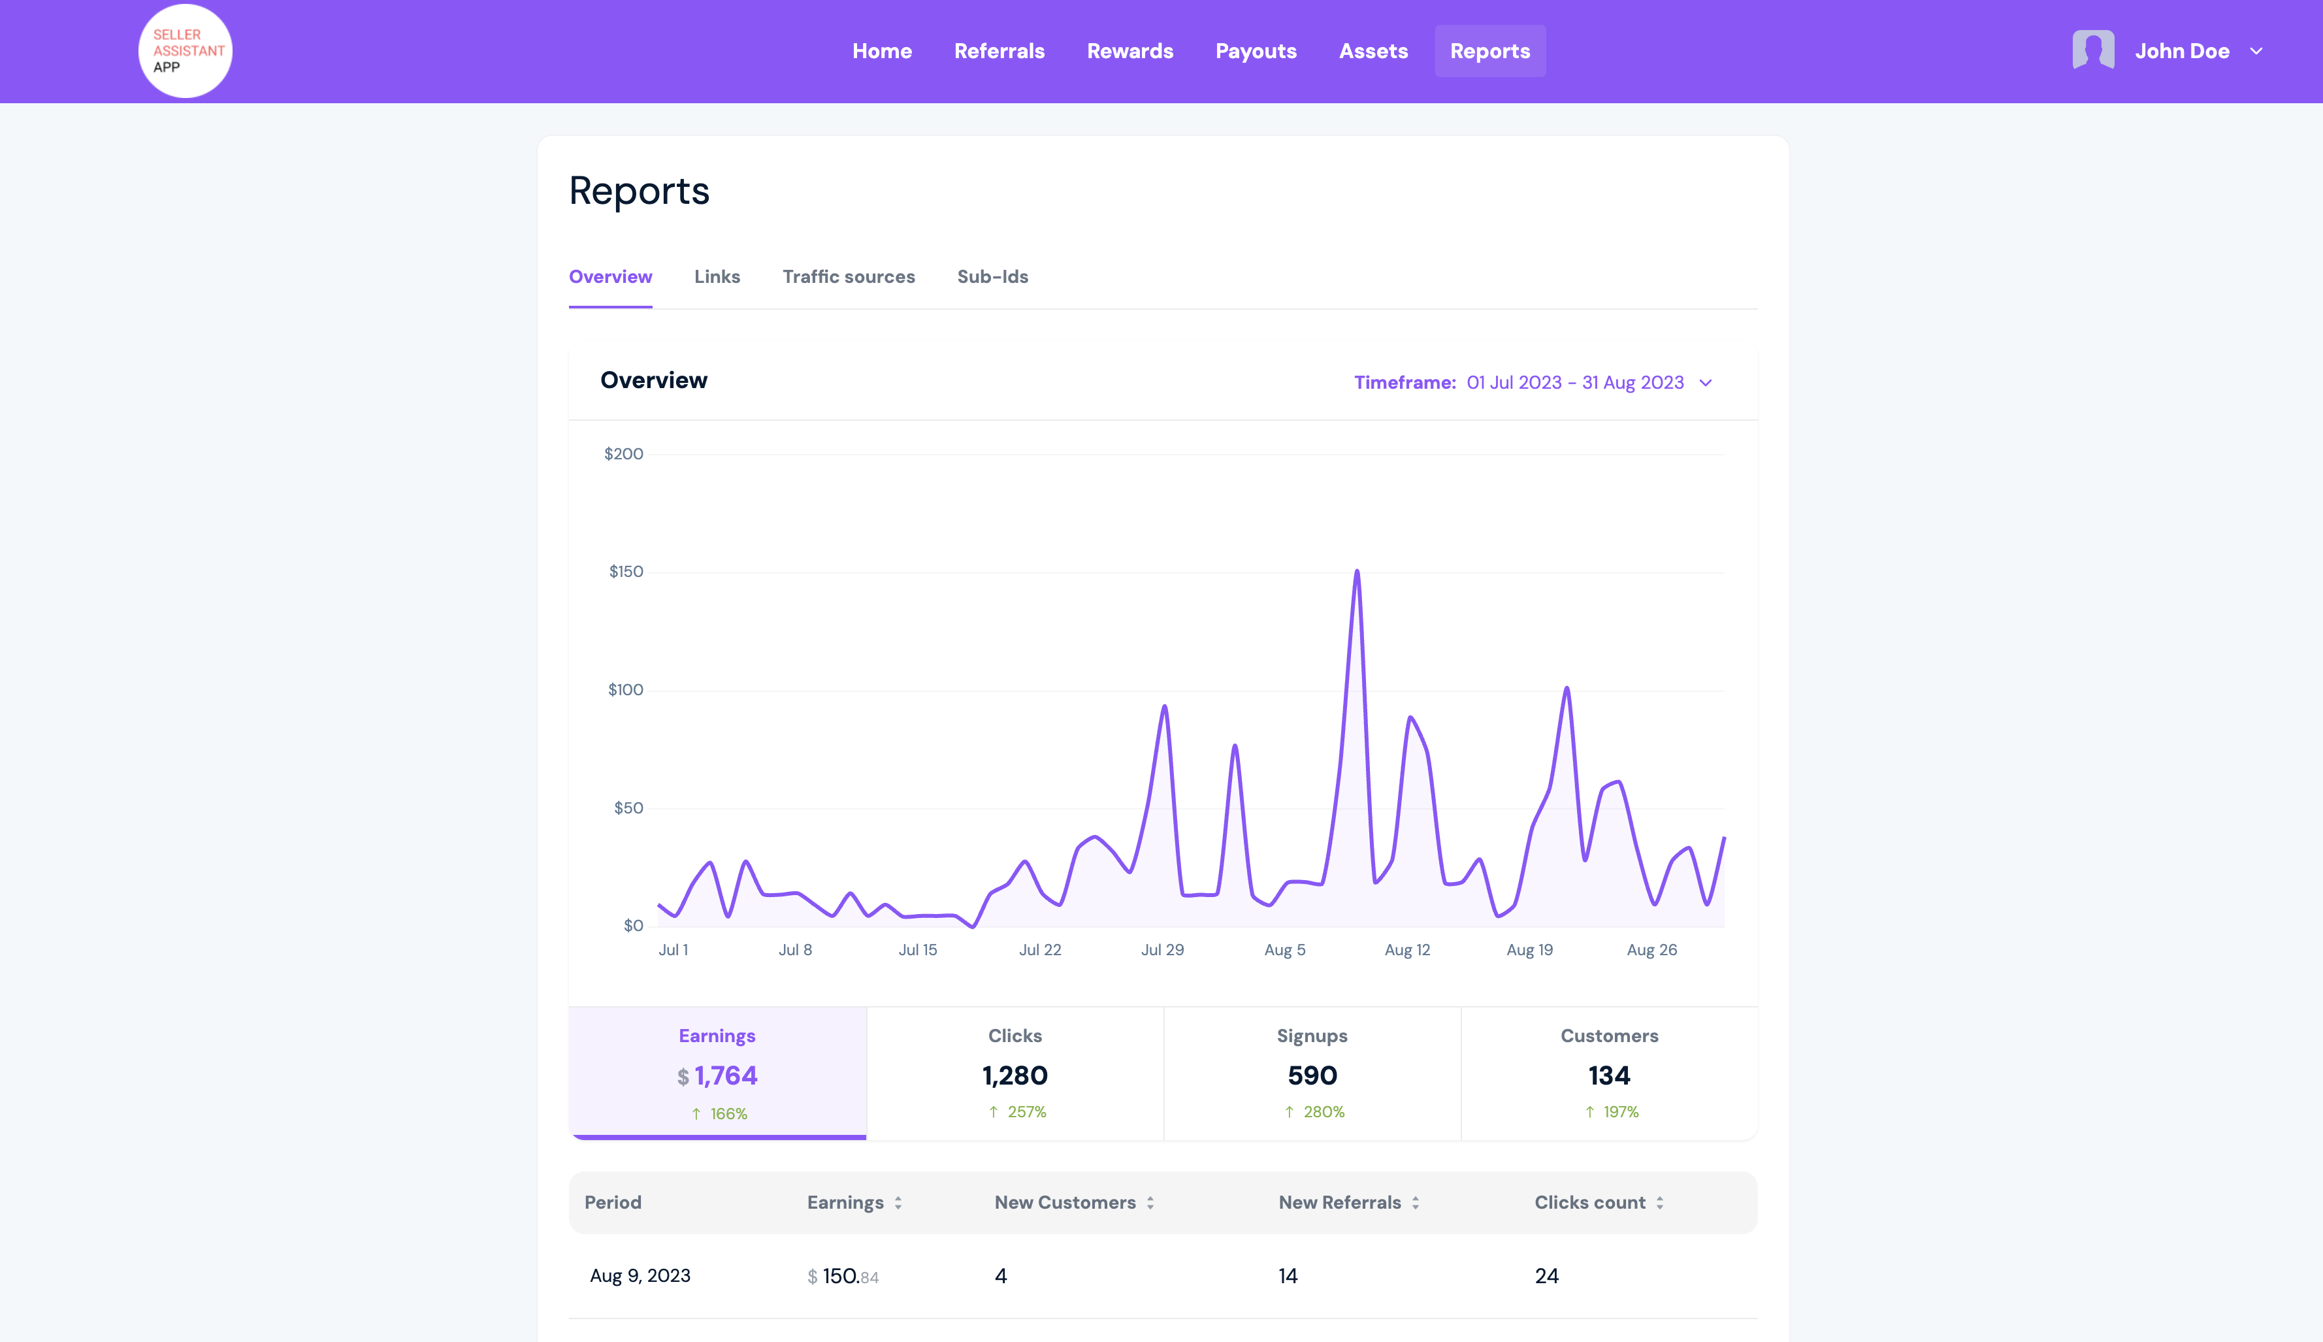Select the Clicks metric card

tap(1014, 1072)
